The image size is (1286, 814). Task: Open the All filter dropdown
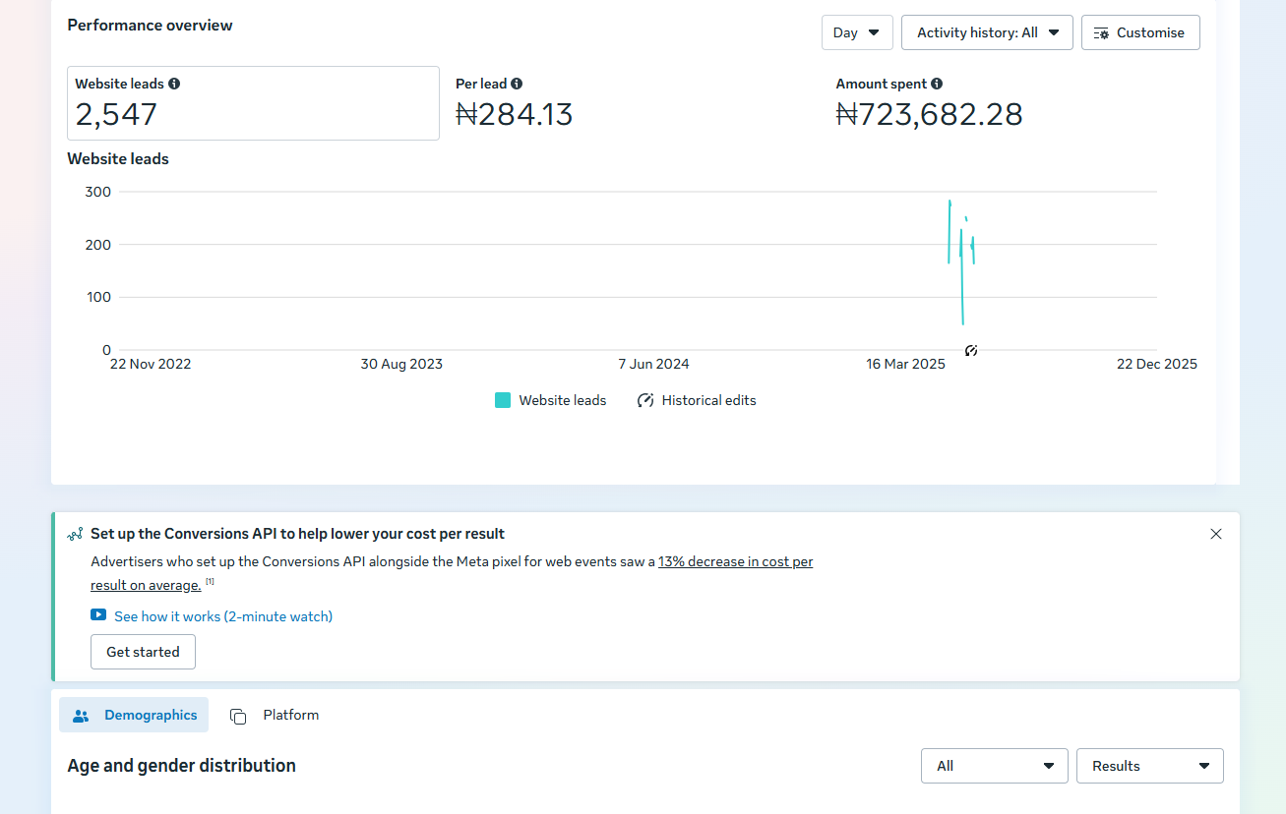pos(995,766)
